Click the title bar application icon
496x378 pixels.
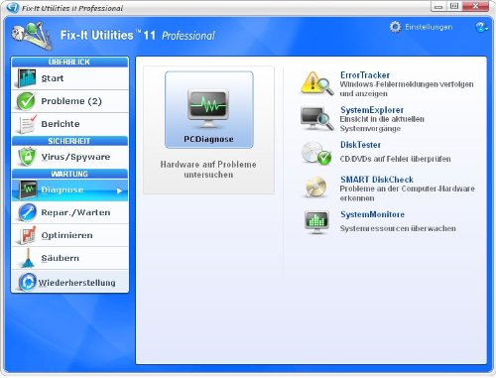click(x=13, y=7)
